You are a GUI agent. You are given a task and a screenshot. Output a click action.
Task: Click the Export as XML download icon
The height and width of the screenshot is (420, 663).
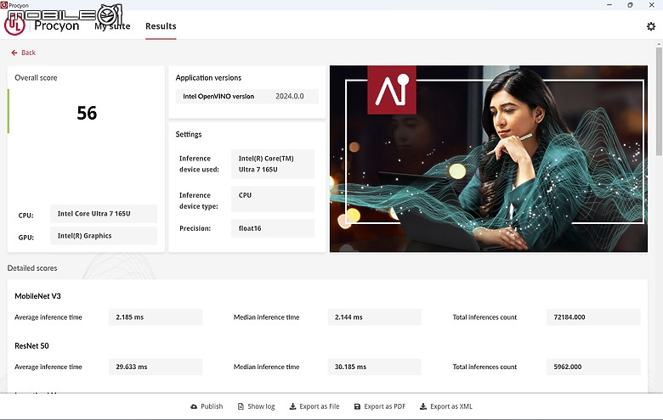pyautogui.click(x=422, y=406)
